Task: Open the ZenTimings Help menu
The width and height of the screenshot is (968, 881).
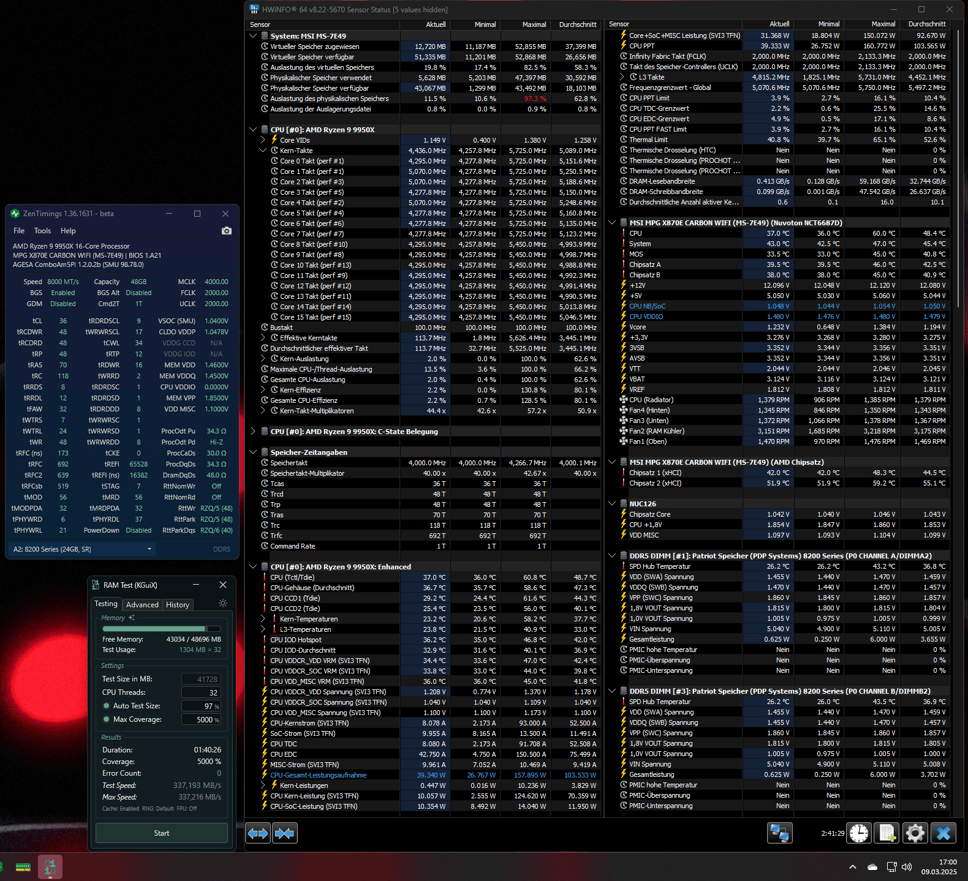Action: (x=68, y=231)
